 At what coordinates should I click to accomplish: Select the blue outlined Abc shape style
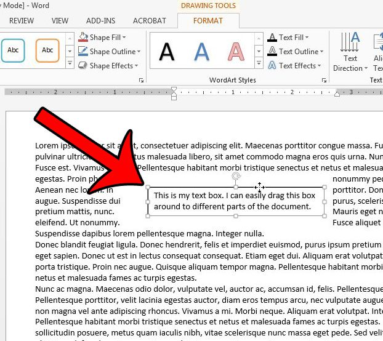click(13, 50)
